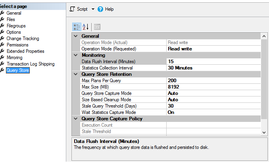
Task: Collapse the Query Store Capture Policy section
Action: coord(76,119)
